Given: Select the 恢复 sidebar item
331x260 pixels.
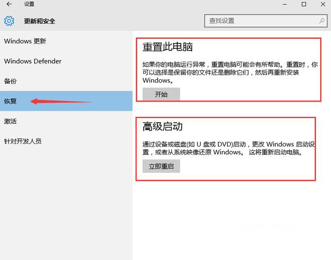Looking at the screenshot, I should click(10, 101).
